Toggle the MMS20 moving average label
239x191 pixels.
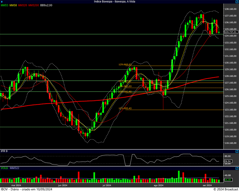[x=23, y=5]
